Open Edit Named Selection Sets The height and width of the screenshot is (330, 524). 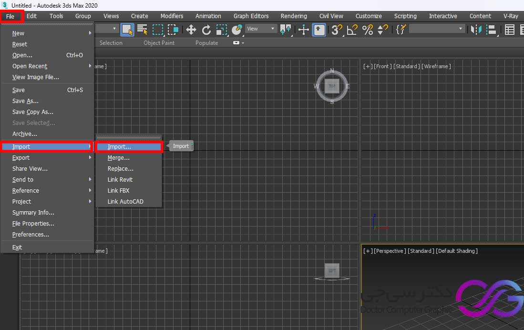401,30
